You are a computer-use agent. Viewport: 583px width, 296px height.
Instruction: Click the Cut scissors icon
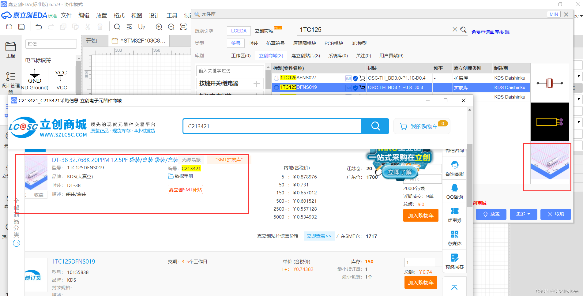[x=88, y=27]
